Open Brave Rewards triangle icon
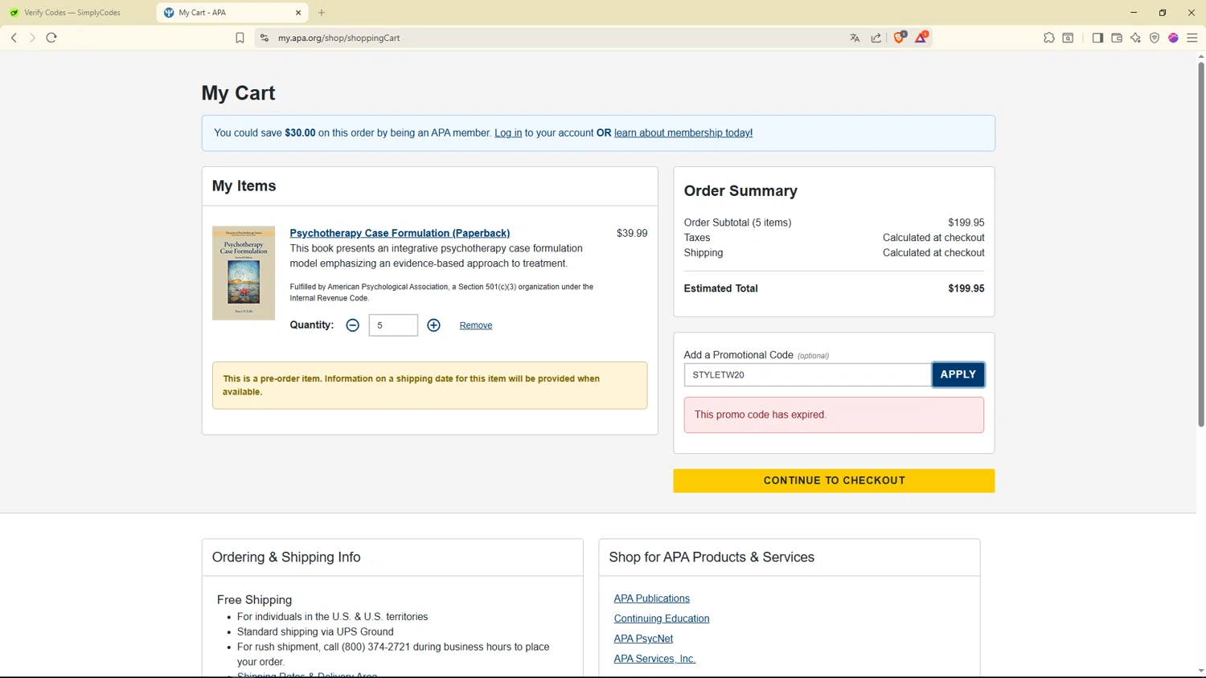This screenshot has height=678, width=1206. pyautogui.click(x=921, y=37)
